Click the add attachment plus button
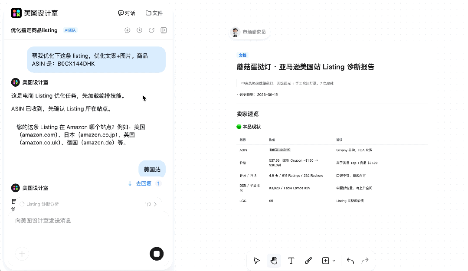The width and height of the screenshot is (468, 271). coord(22,254)
